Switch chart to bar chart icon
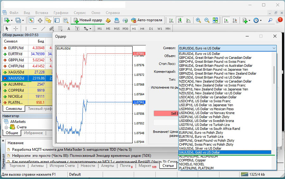The width and height of the screenshot is (285, 179). (171, 20)
